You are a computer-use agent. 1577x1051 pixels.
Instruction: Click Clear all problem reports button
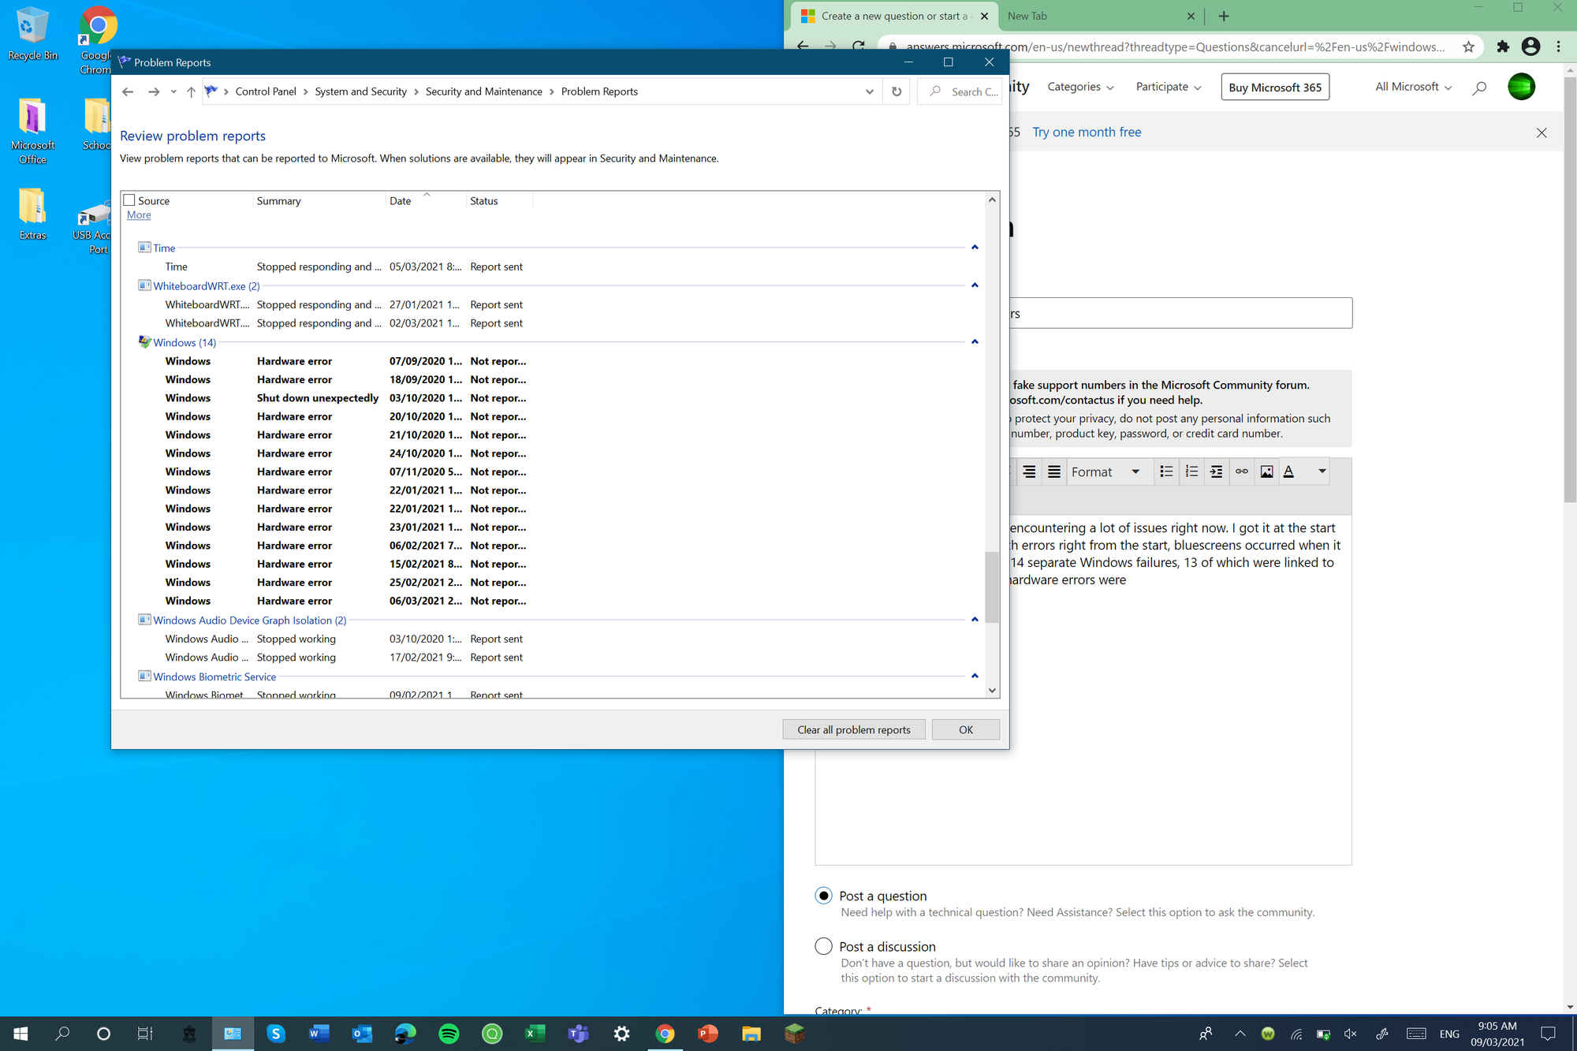[x=853, y=729]
